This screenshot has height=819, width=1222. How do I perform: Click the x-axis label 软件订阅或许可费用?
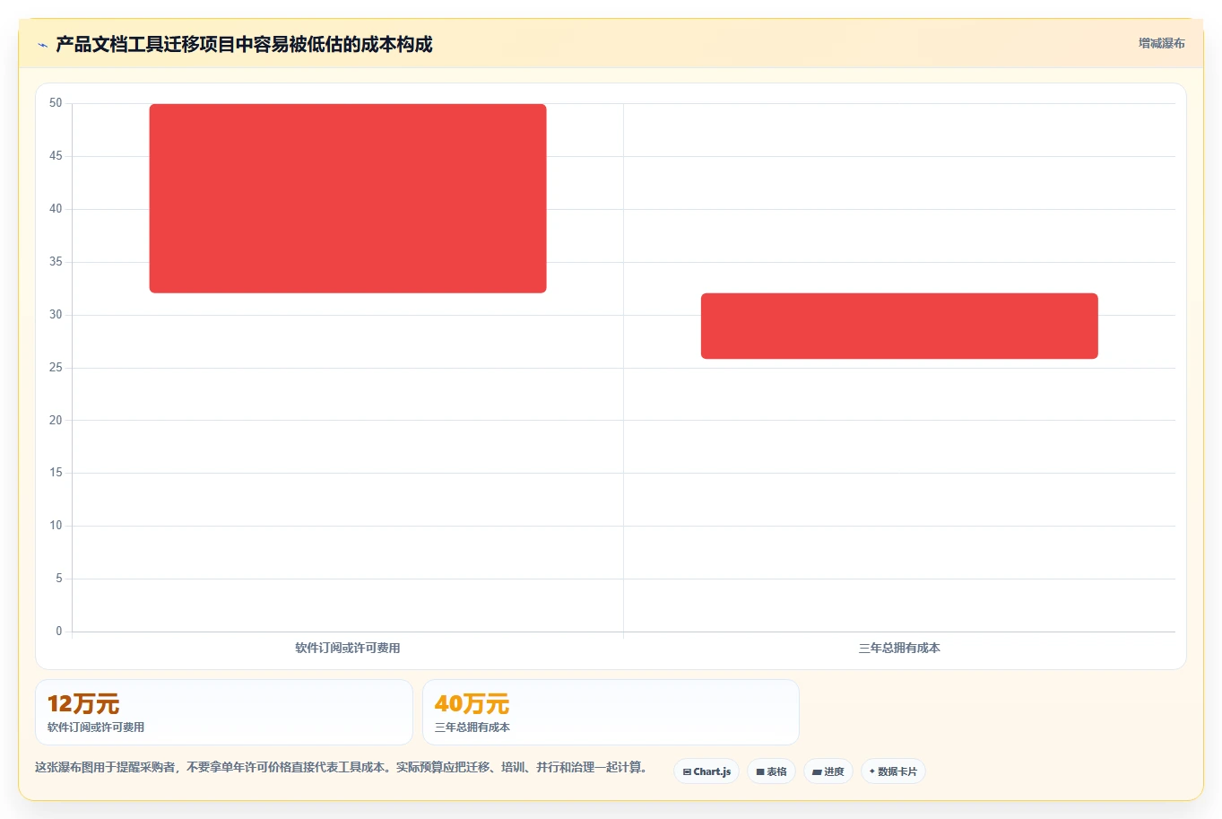point(348,648)
